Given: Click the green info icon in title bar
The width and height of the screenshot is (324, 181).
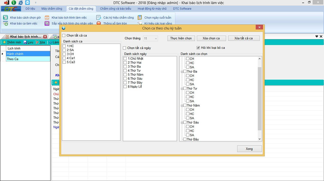Looking at the screenshot, I should [13, 2].
